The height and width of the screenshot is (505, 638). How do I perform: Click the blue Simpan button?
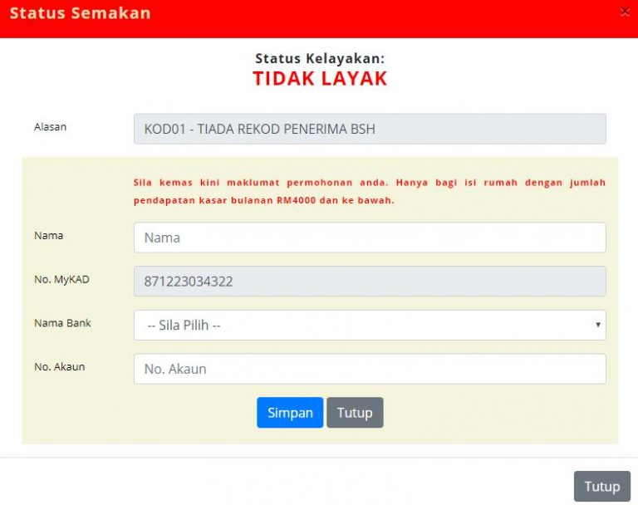point(290,413)
